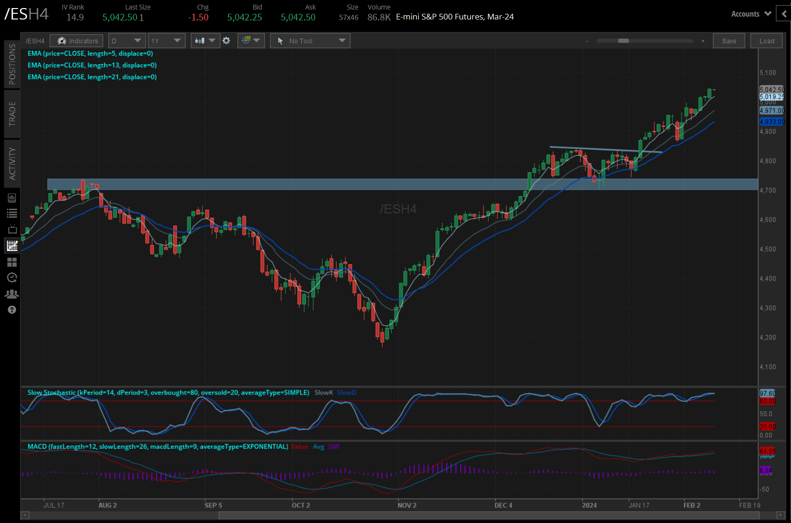Open the chart settings gear
Image resolution: width=791 pixels, height=523 pixels.
[x=227, y=40]
